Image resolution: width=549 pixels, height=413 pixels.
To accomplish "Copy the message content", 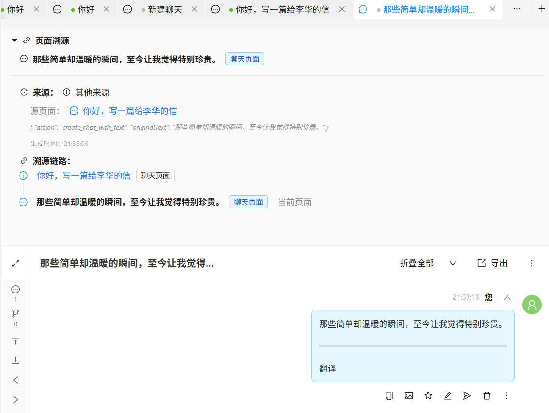I will (389, 396).
